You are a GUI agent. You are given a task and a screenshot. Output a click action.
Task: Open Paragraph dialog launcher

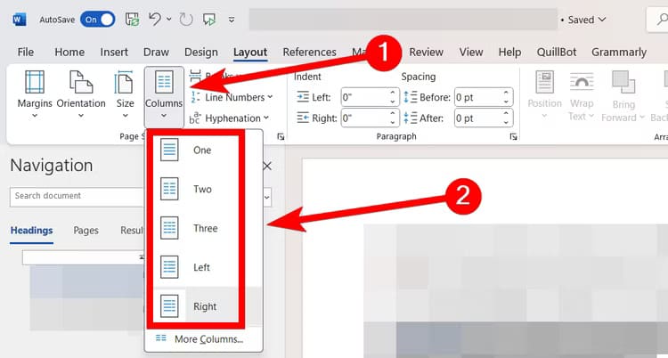click(513, 136)
